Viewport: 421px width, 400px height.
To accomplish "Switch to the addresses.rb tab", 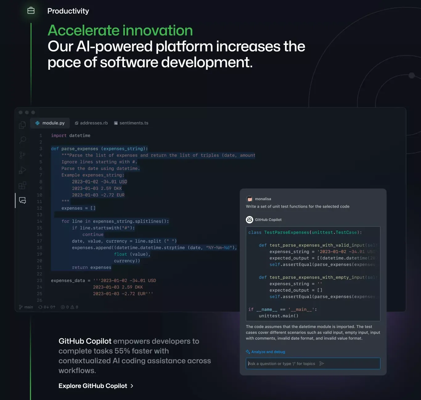I will (x=91, y=123).
